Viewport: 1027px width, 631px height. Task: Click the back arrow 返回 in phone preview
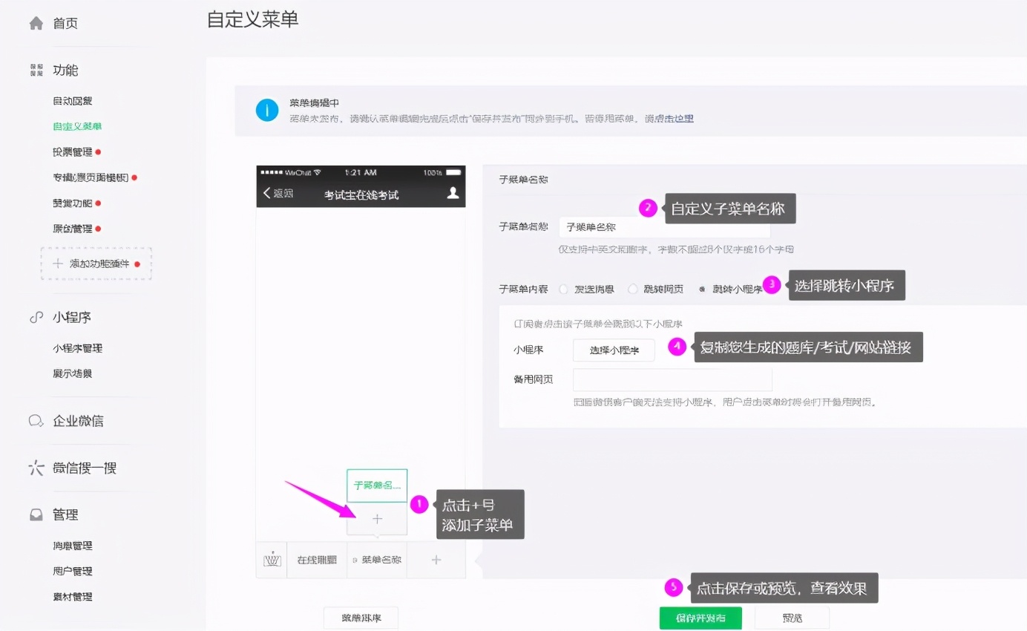279,194
